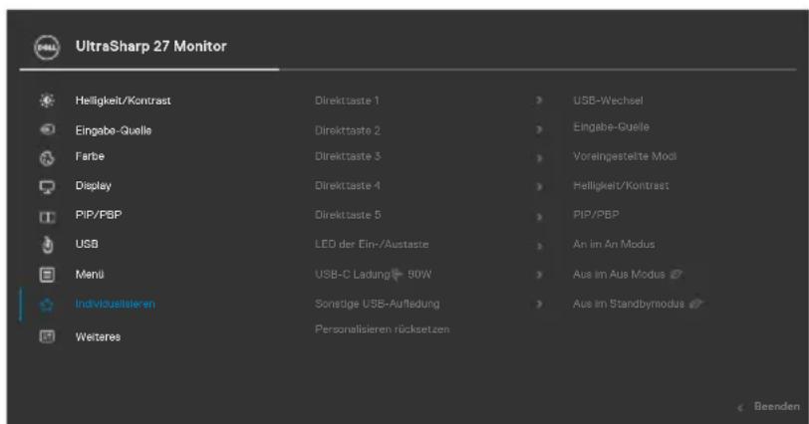Image resolution: width=809 pixels, height=424 pixels.
Task: Expand the Direkttaste 1 chevron
Action: [x=539, y=100]
